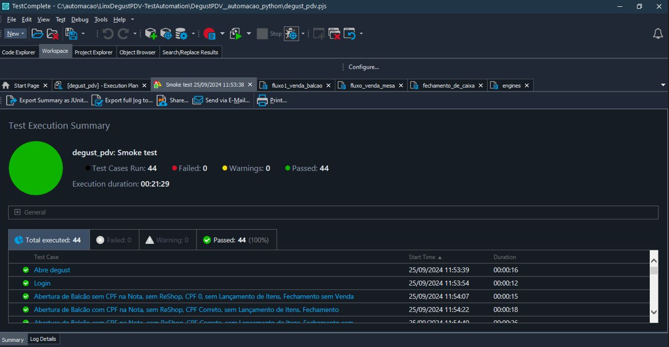
Task: Toggle the debugger bug icon in toolbar
Action: point(291,34)
